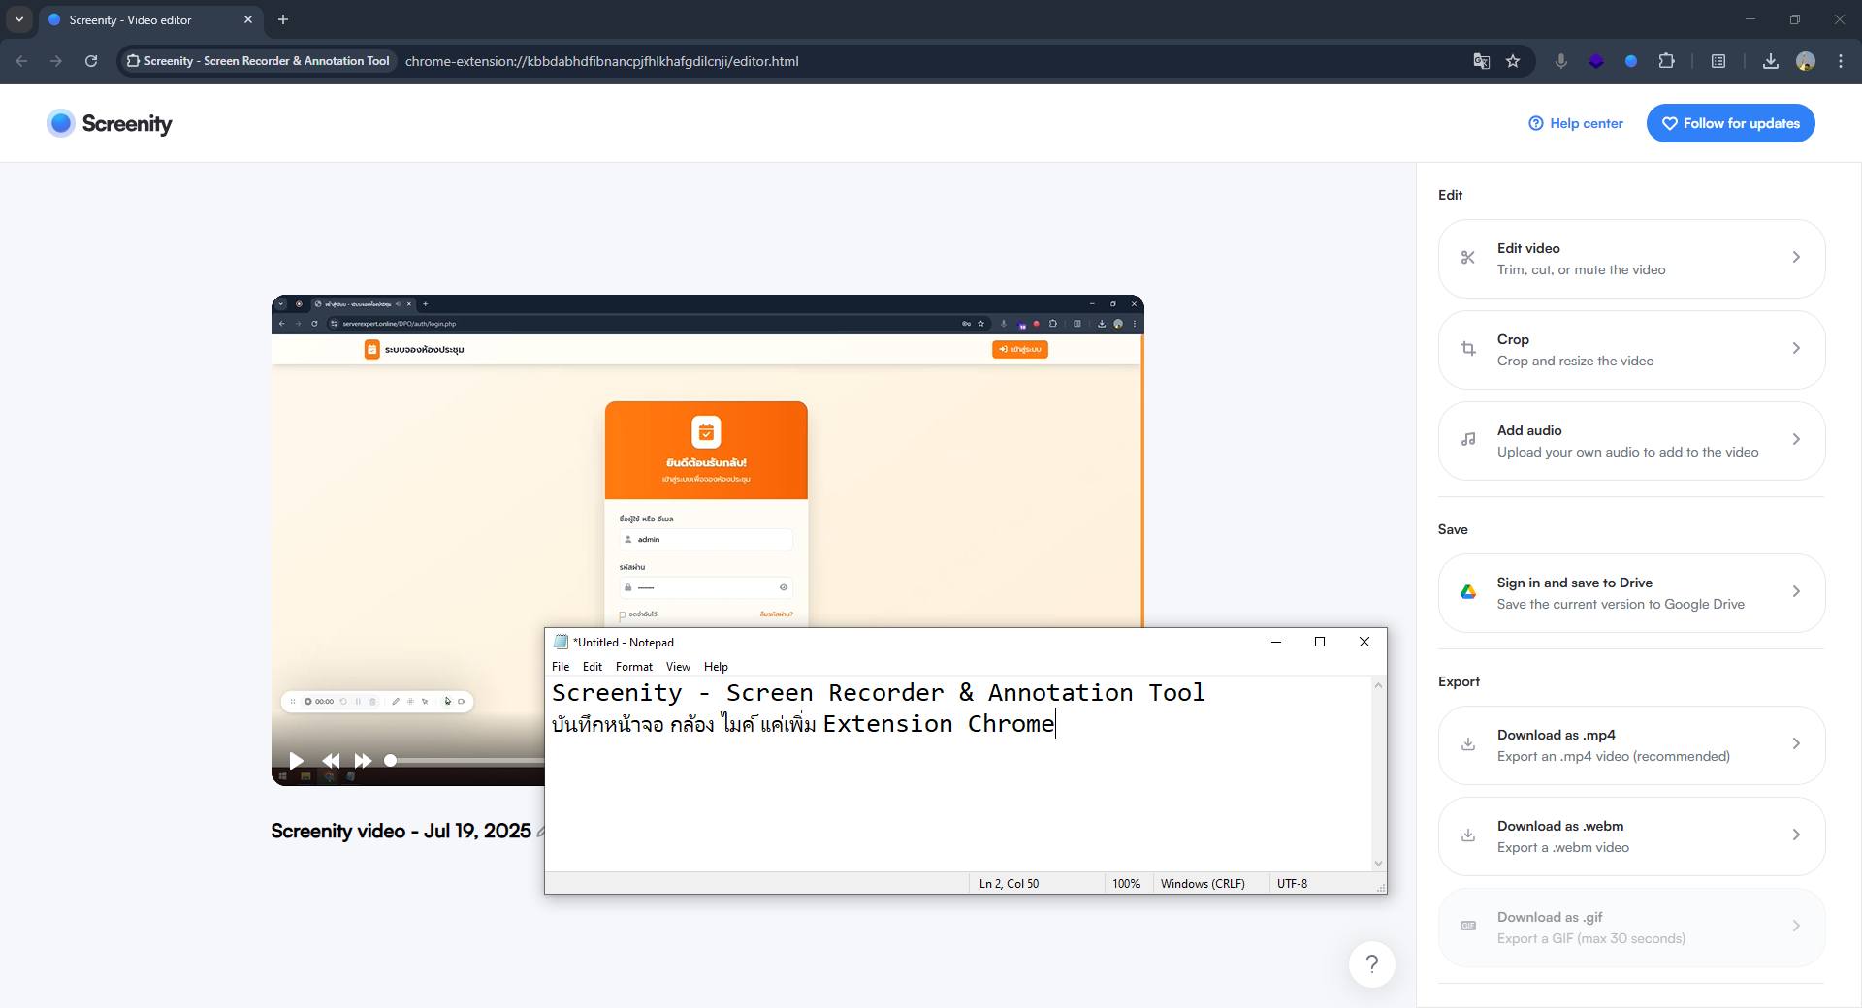Open the Notepad Format menu
The height and width of the screenshot is (1008, 1862).
(x=634, y=667)
